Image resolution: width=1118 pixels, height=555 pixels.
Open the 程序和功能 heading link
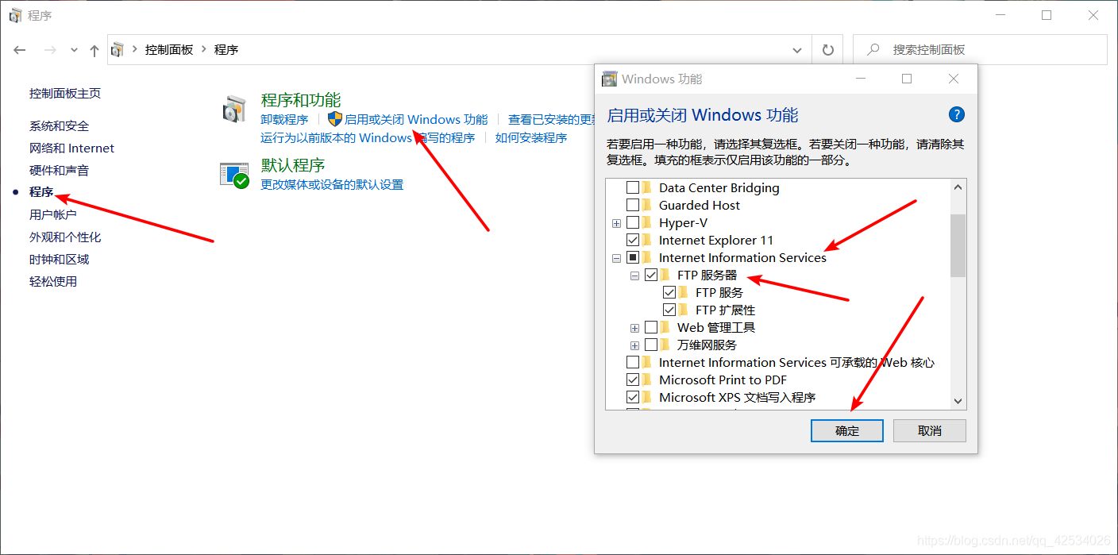coord(301,100)
